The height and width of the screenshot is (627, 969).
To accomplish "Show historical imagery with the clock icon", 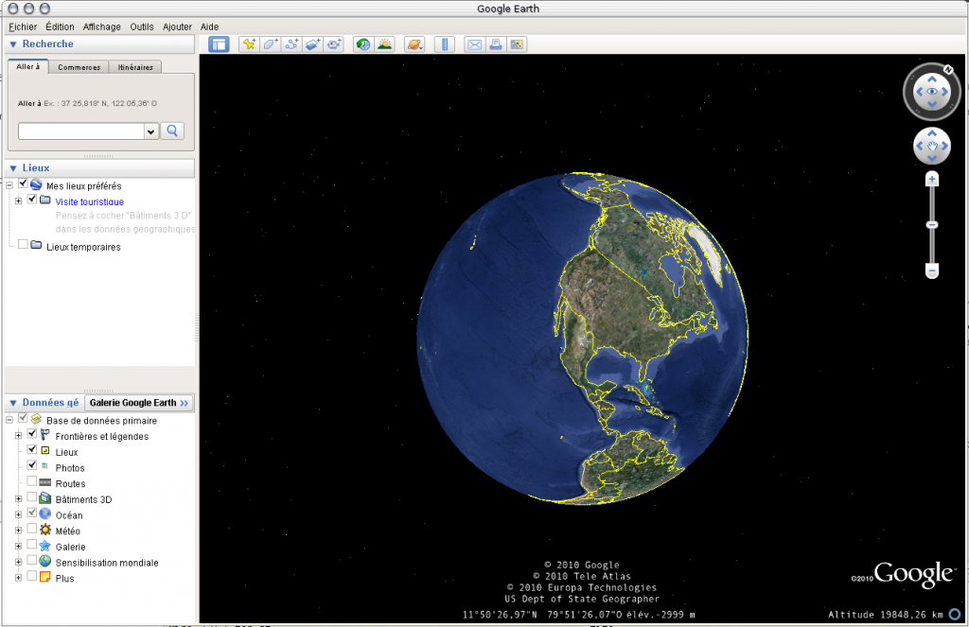I will point(363,44).
